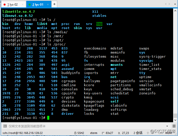Click the sbin directory name
178x136 pixels.
[x=78, y=28]
